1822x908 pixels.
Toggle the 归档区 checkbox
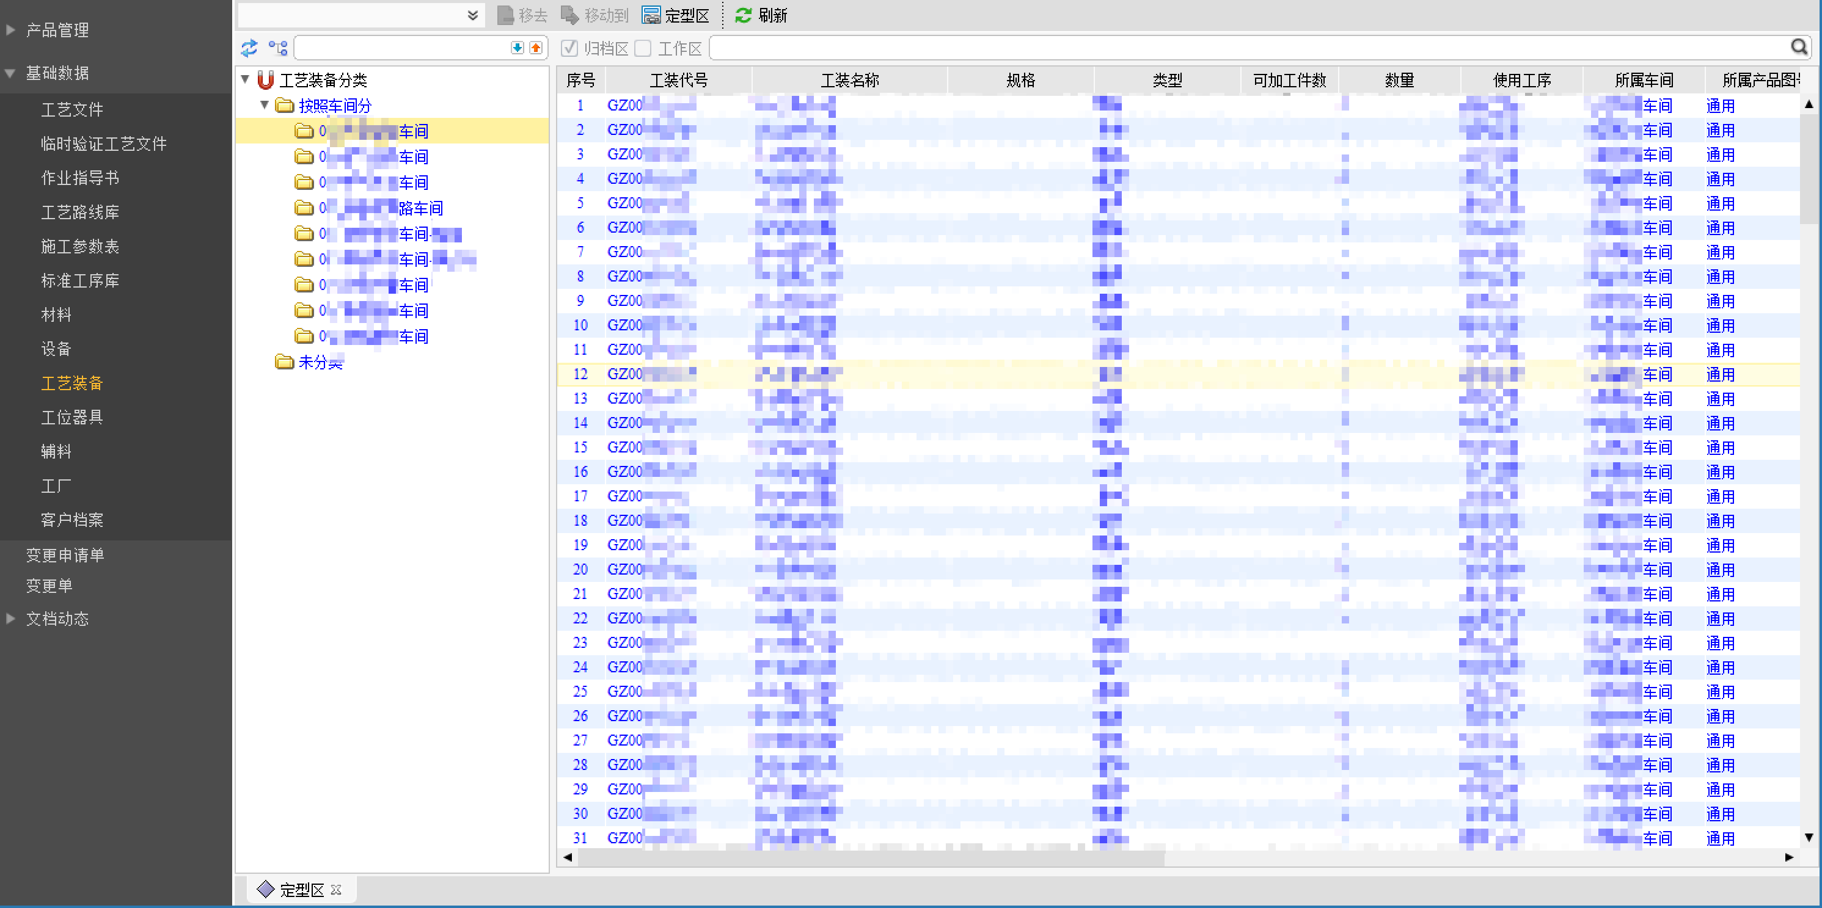click(569, 48)
